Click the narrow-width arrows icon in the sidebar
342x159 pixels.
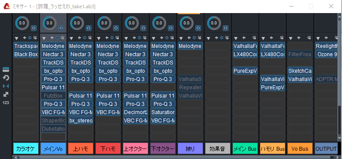(6, 86)
